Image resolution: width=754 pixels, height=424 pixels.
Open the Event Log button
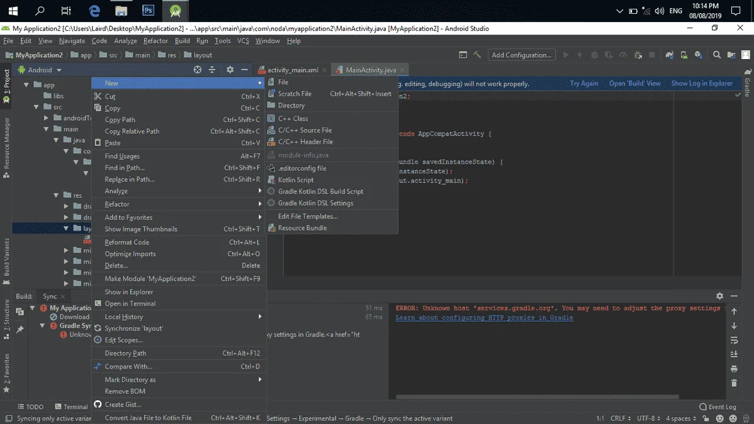[718, 406]
